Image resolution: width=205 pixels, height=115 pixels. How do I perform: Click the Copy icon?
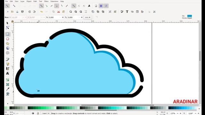53,12
